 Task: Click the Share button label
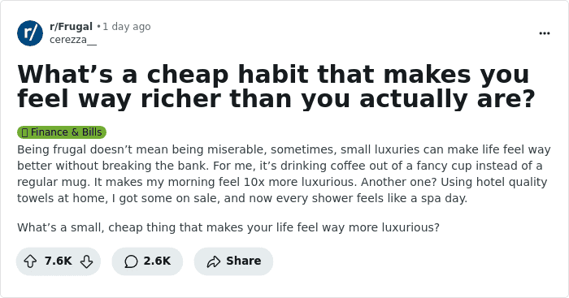[x=244, y=261]
